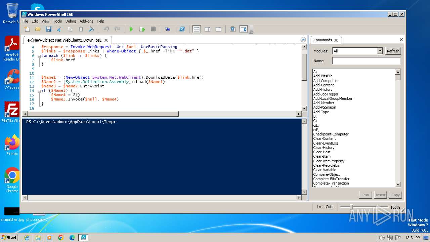Select Clear-Host in the command list
The width and height of the screenshot is (430, 242).
point(322,152)
